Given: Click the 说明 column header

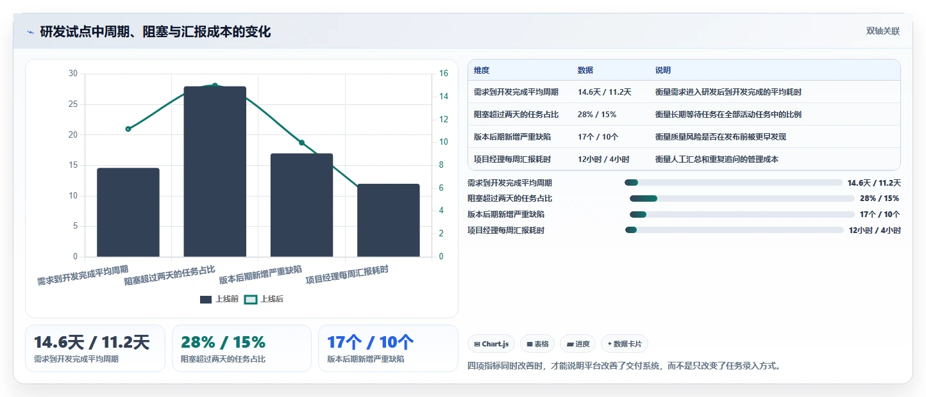Looking at the screenshot, I should [x=663, y=70].
